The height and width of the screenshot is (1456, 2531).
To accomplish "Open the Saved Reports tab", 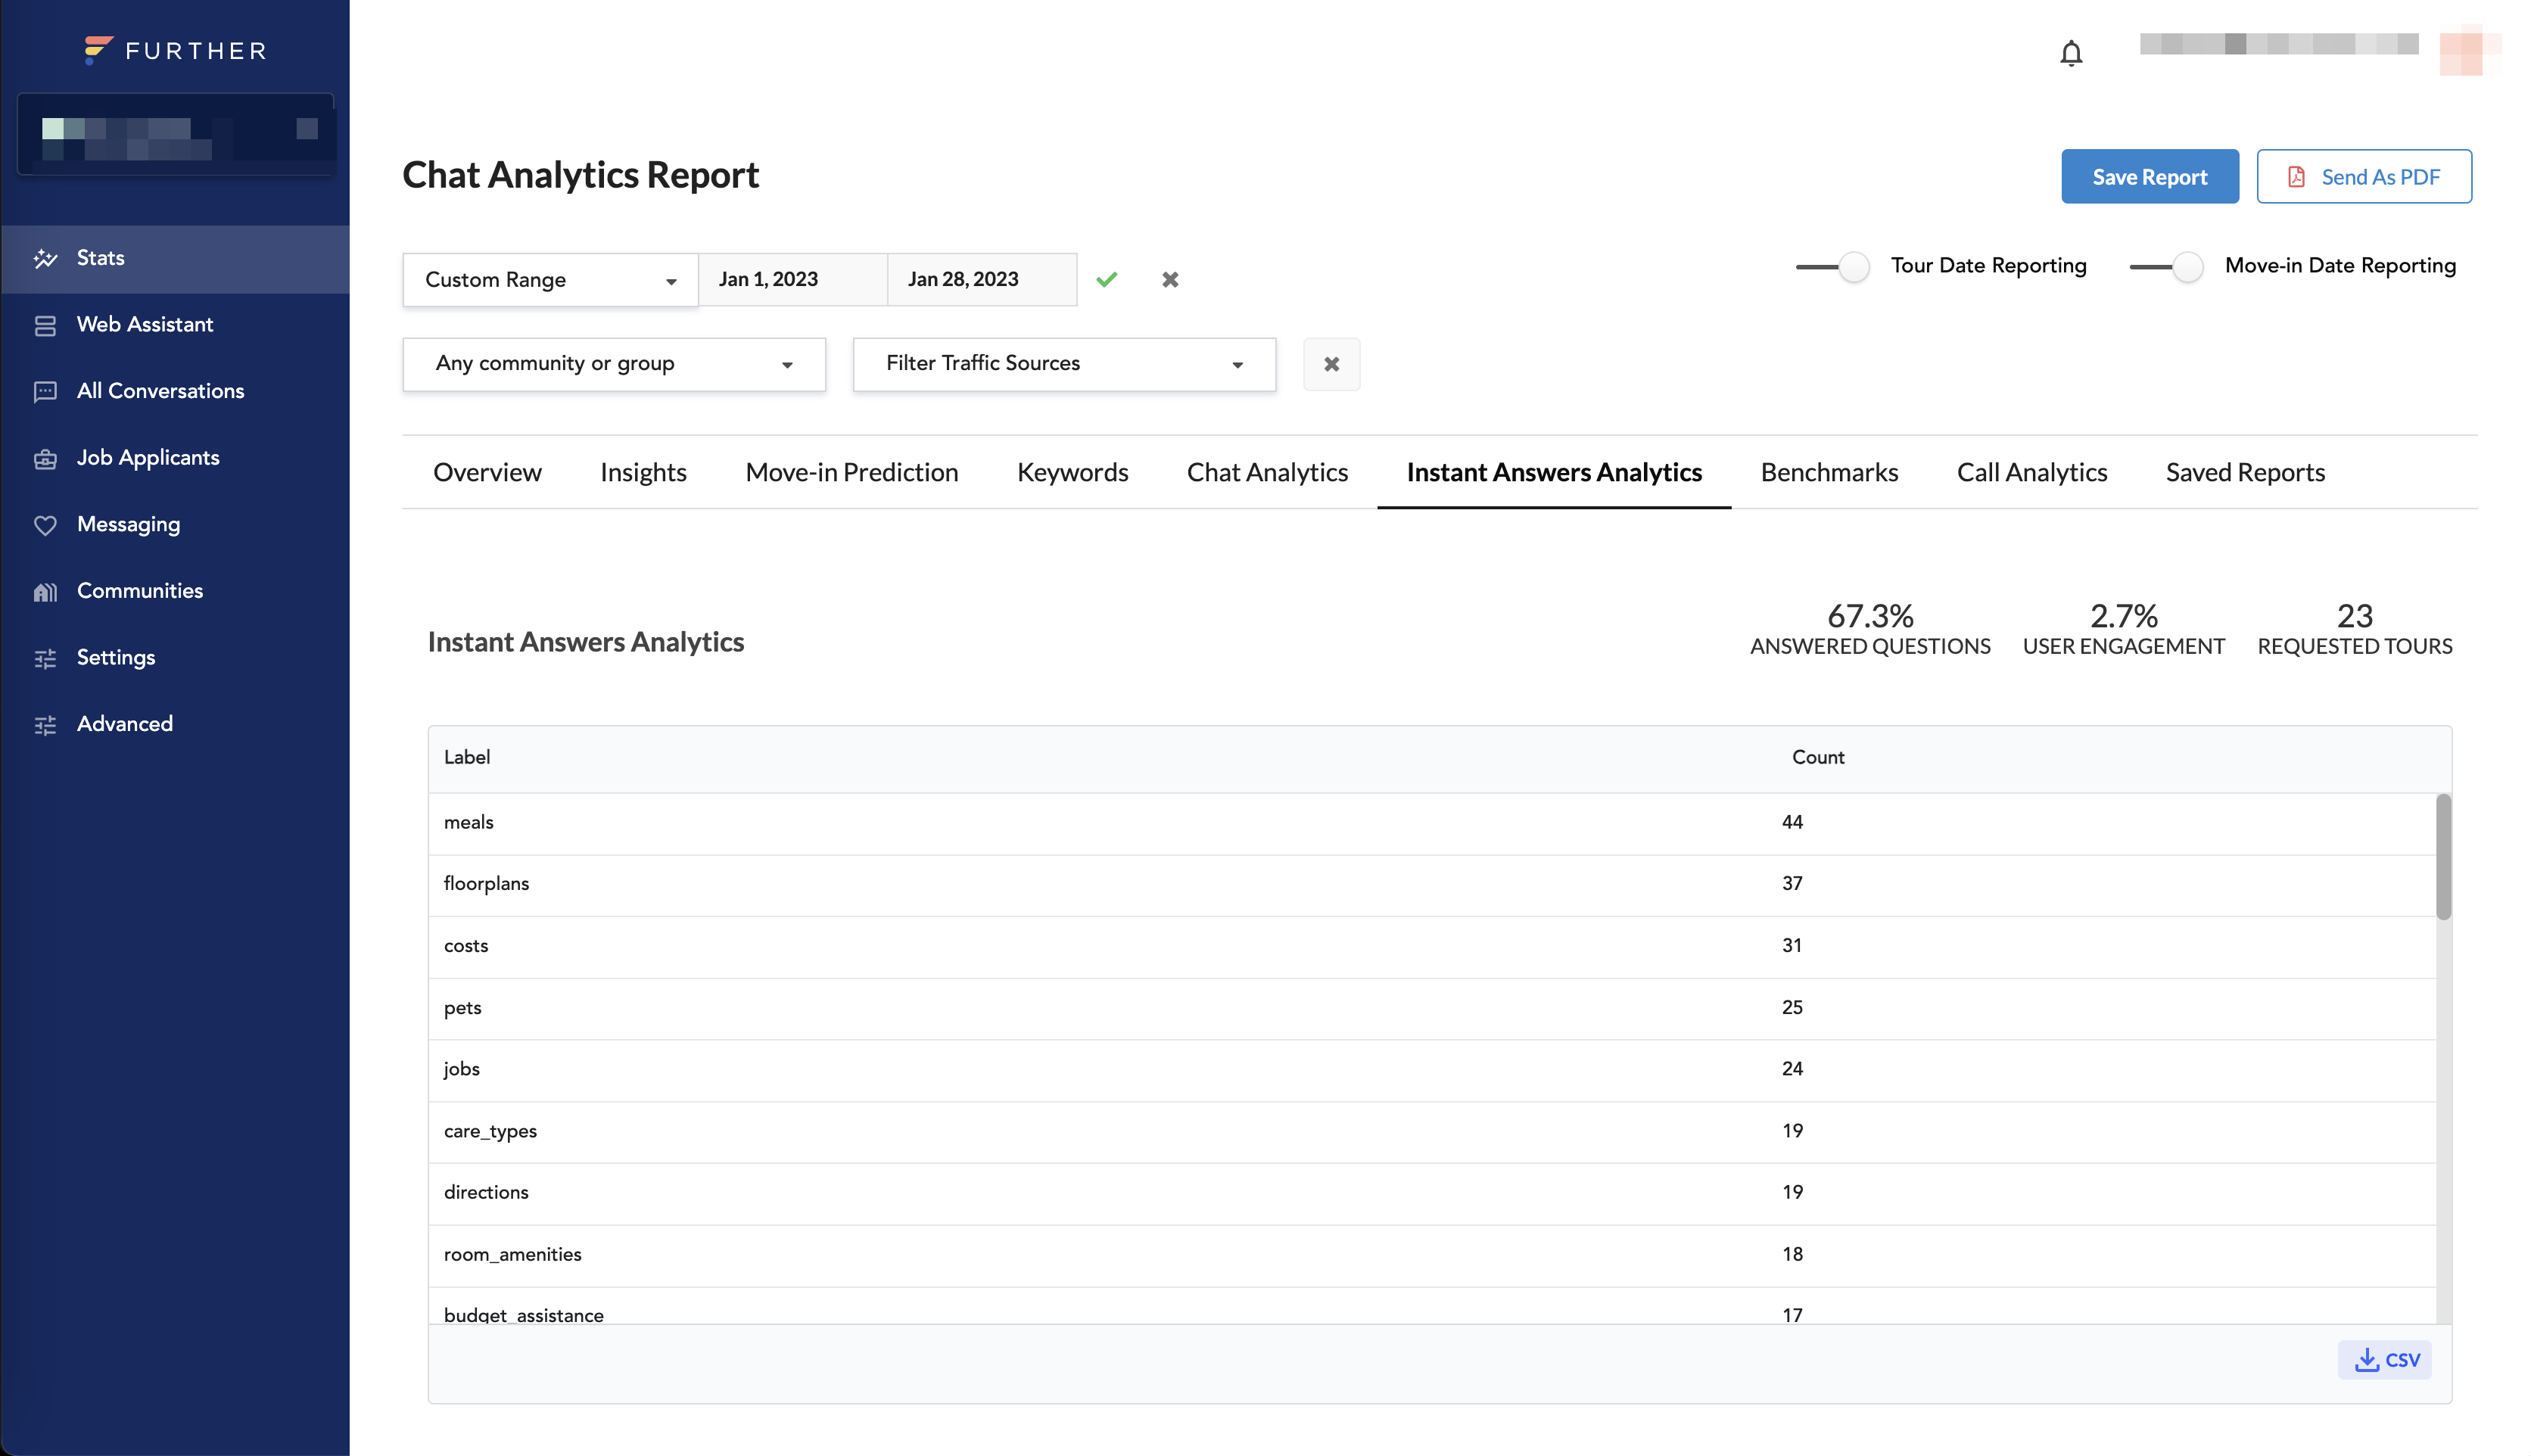I will coord(2245,472).
